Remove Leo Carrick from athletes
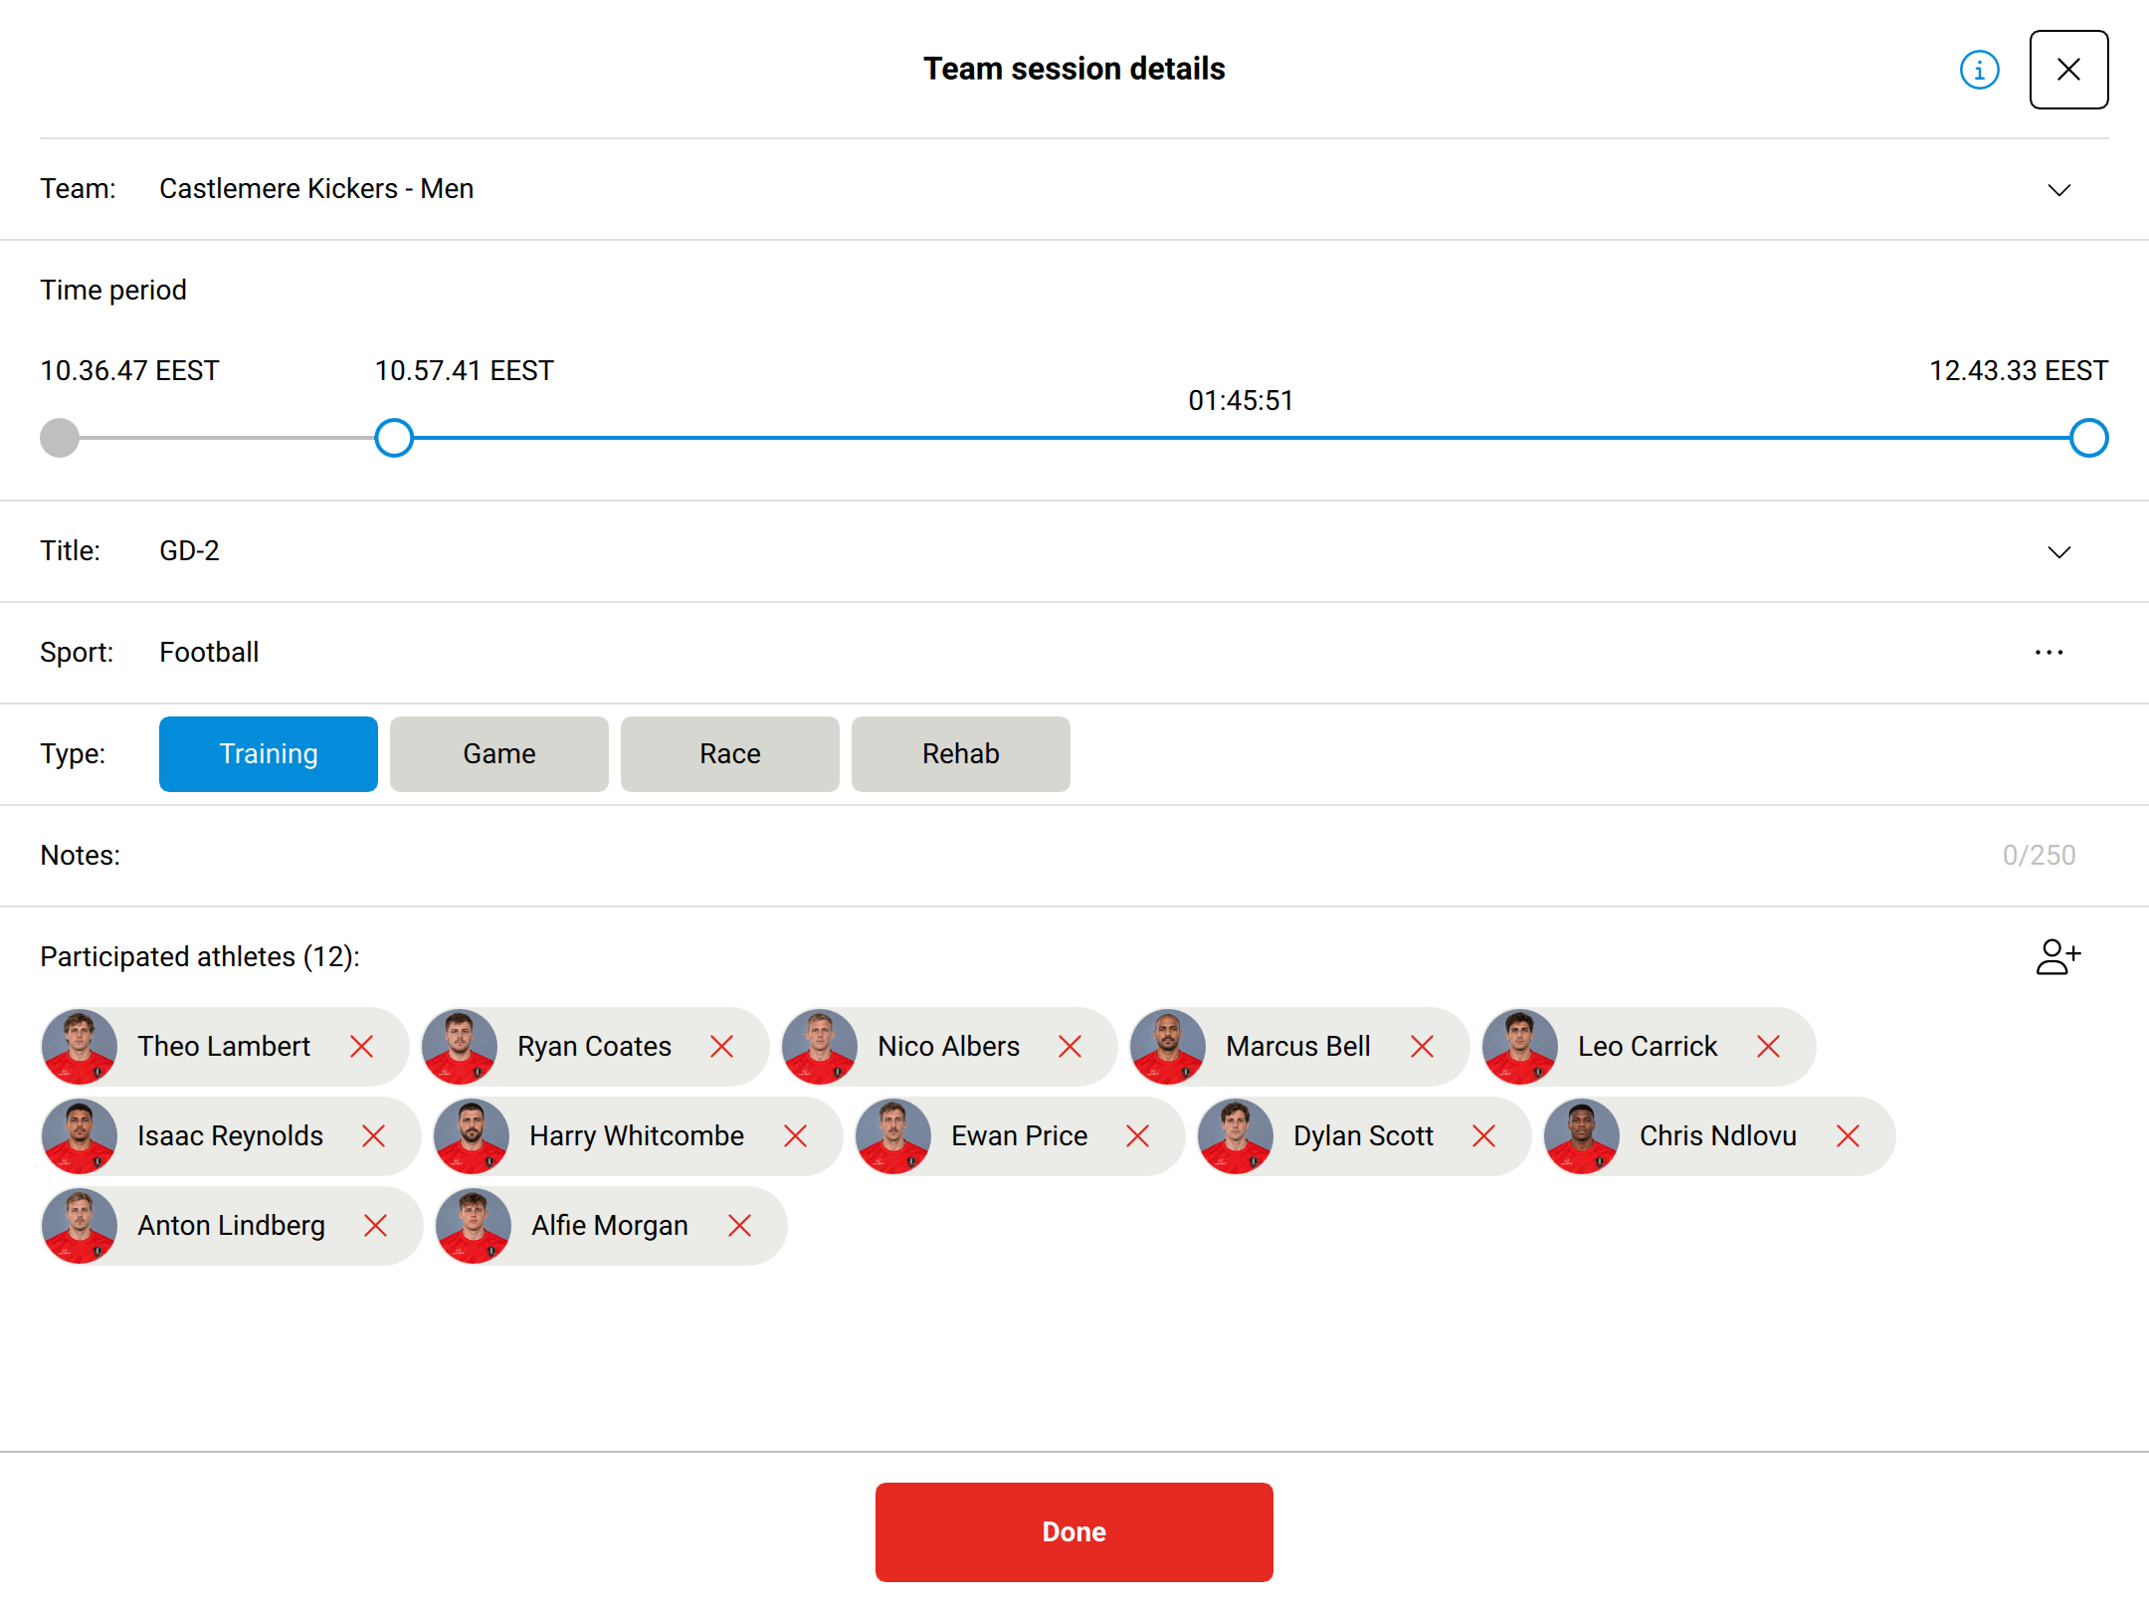2149x1612 pixels. click(x=1769, y=1047)
